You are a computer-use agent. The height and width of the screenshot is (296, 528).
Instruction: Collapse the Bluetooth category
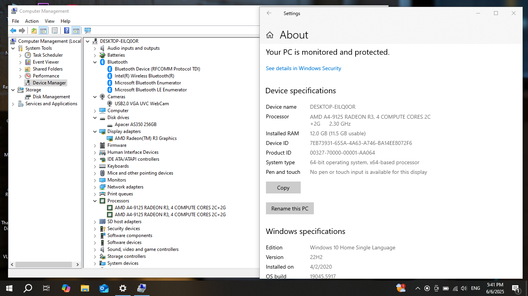(x=95, y=62)
